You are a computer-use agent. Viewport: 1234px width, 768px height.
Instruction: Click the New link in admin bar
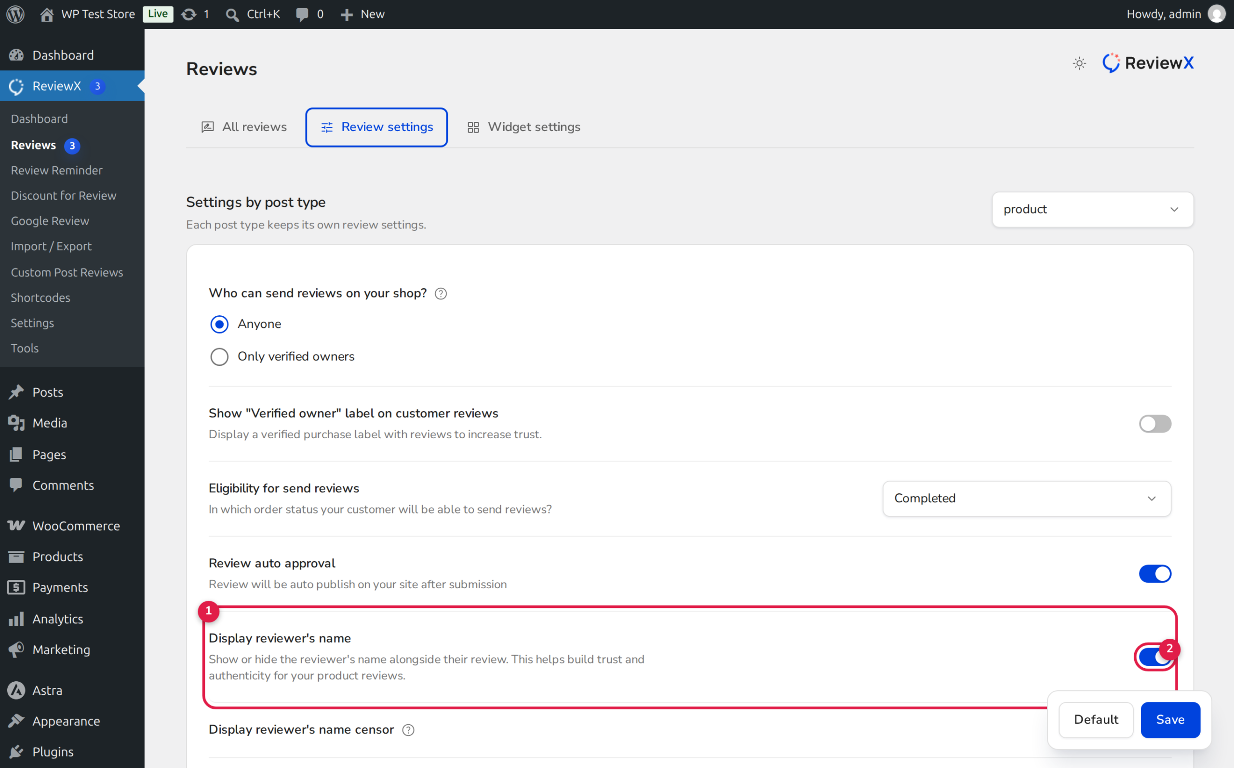372,14
